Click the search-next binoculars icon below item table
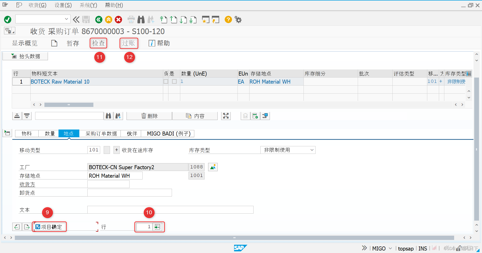482x253 pixels. (x=118, y=116)
